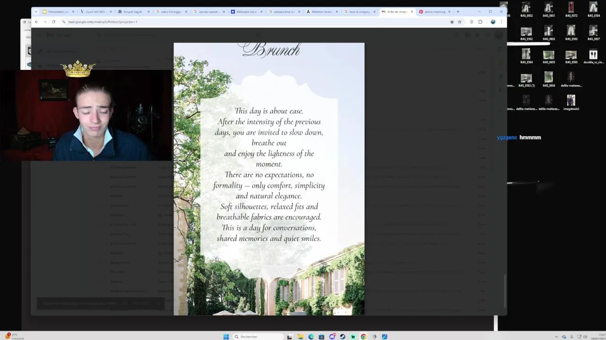Click the eye icon in address bar

click(x=452, y=22)
